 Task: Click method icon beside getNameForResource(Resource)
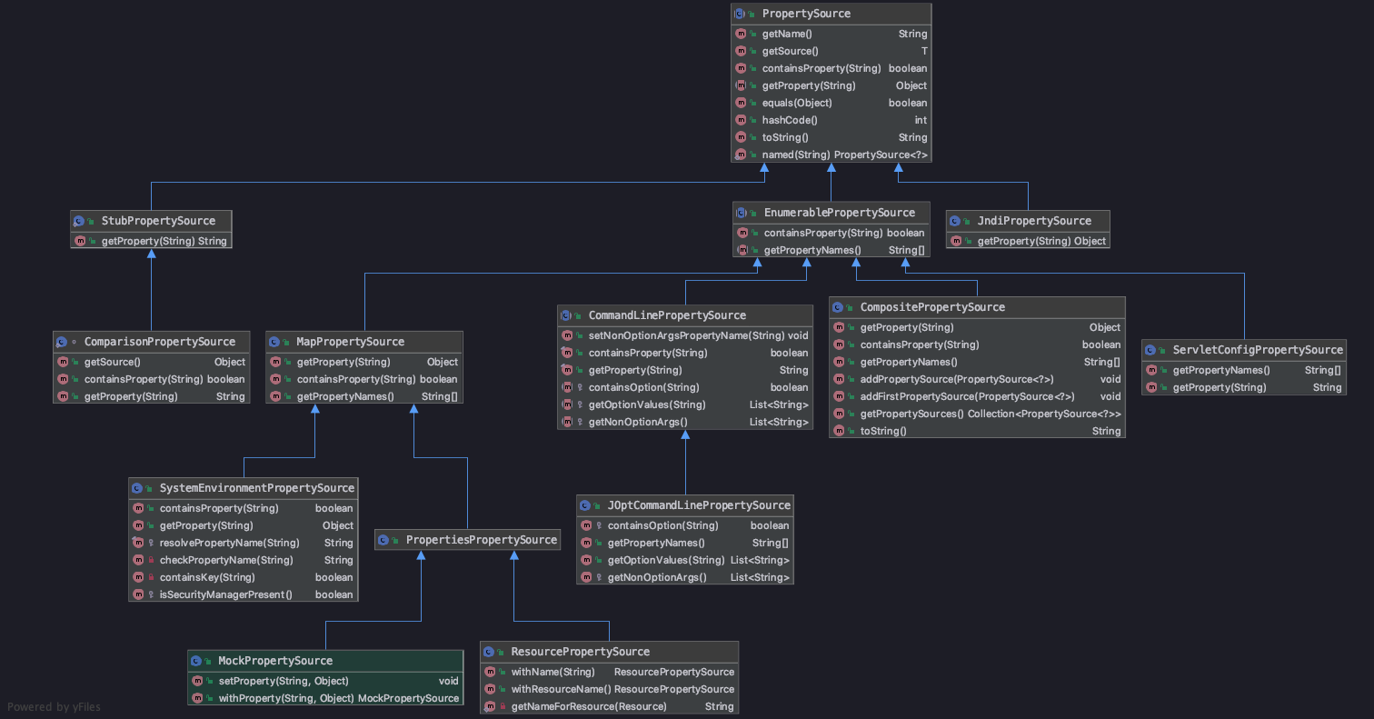pyautogui.click(x=490, y=706)
